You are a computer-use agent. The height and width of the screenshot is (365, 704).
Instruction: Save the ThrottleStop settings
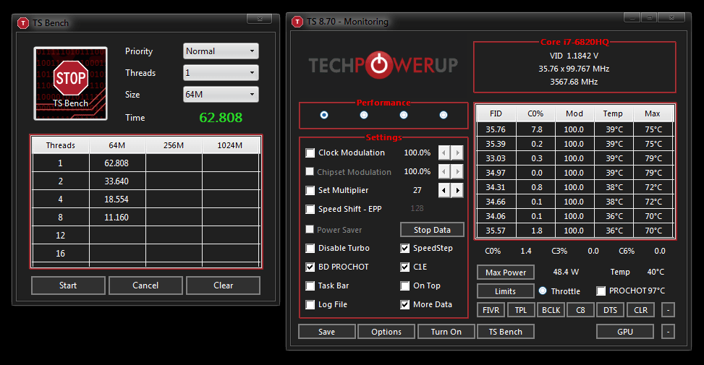327,331
